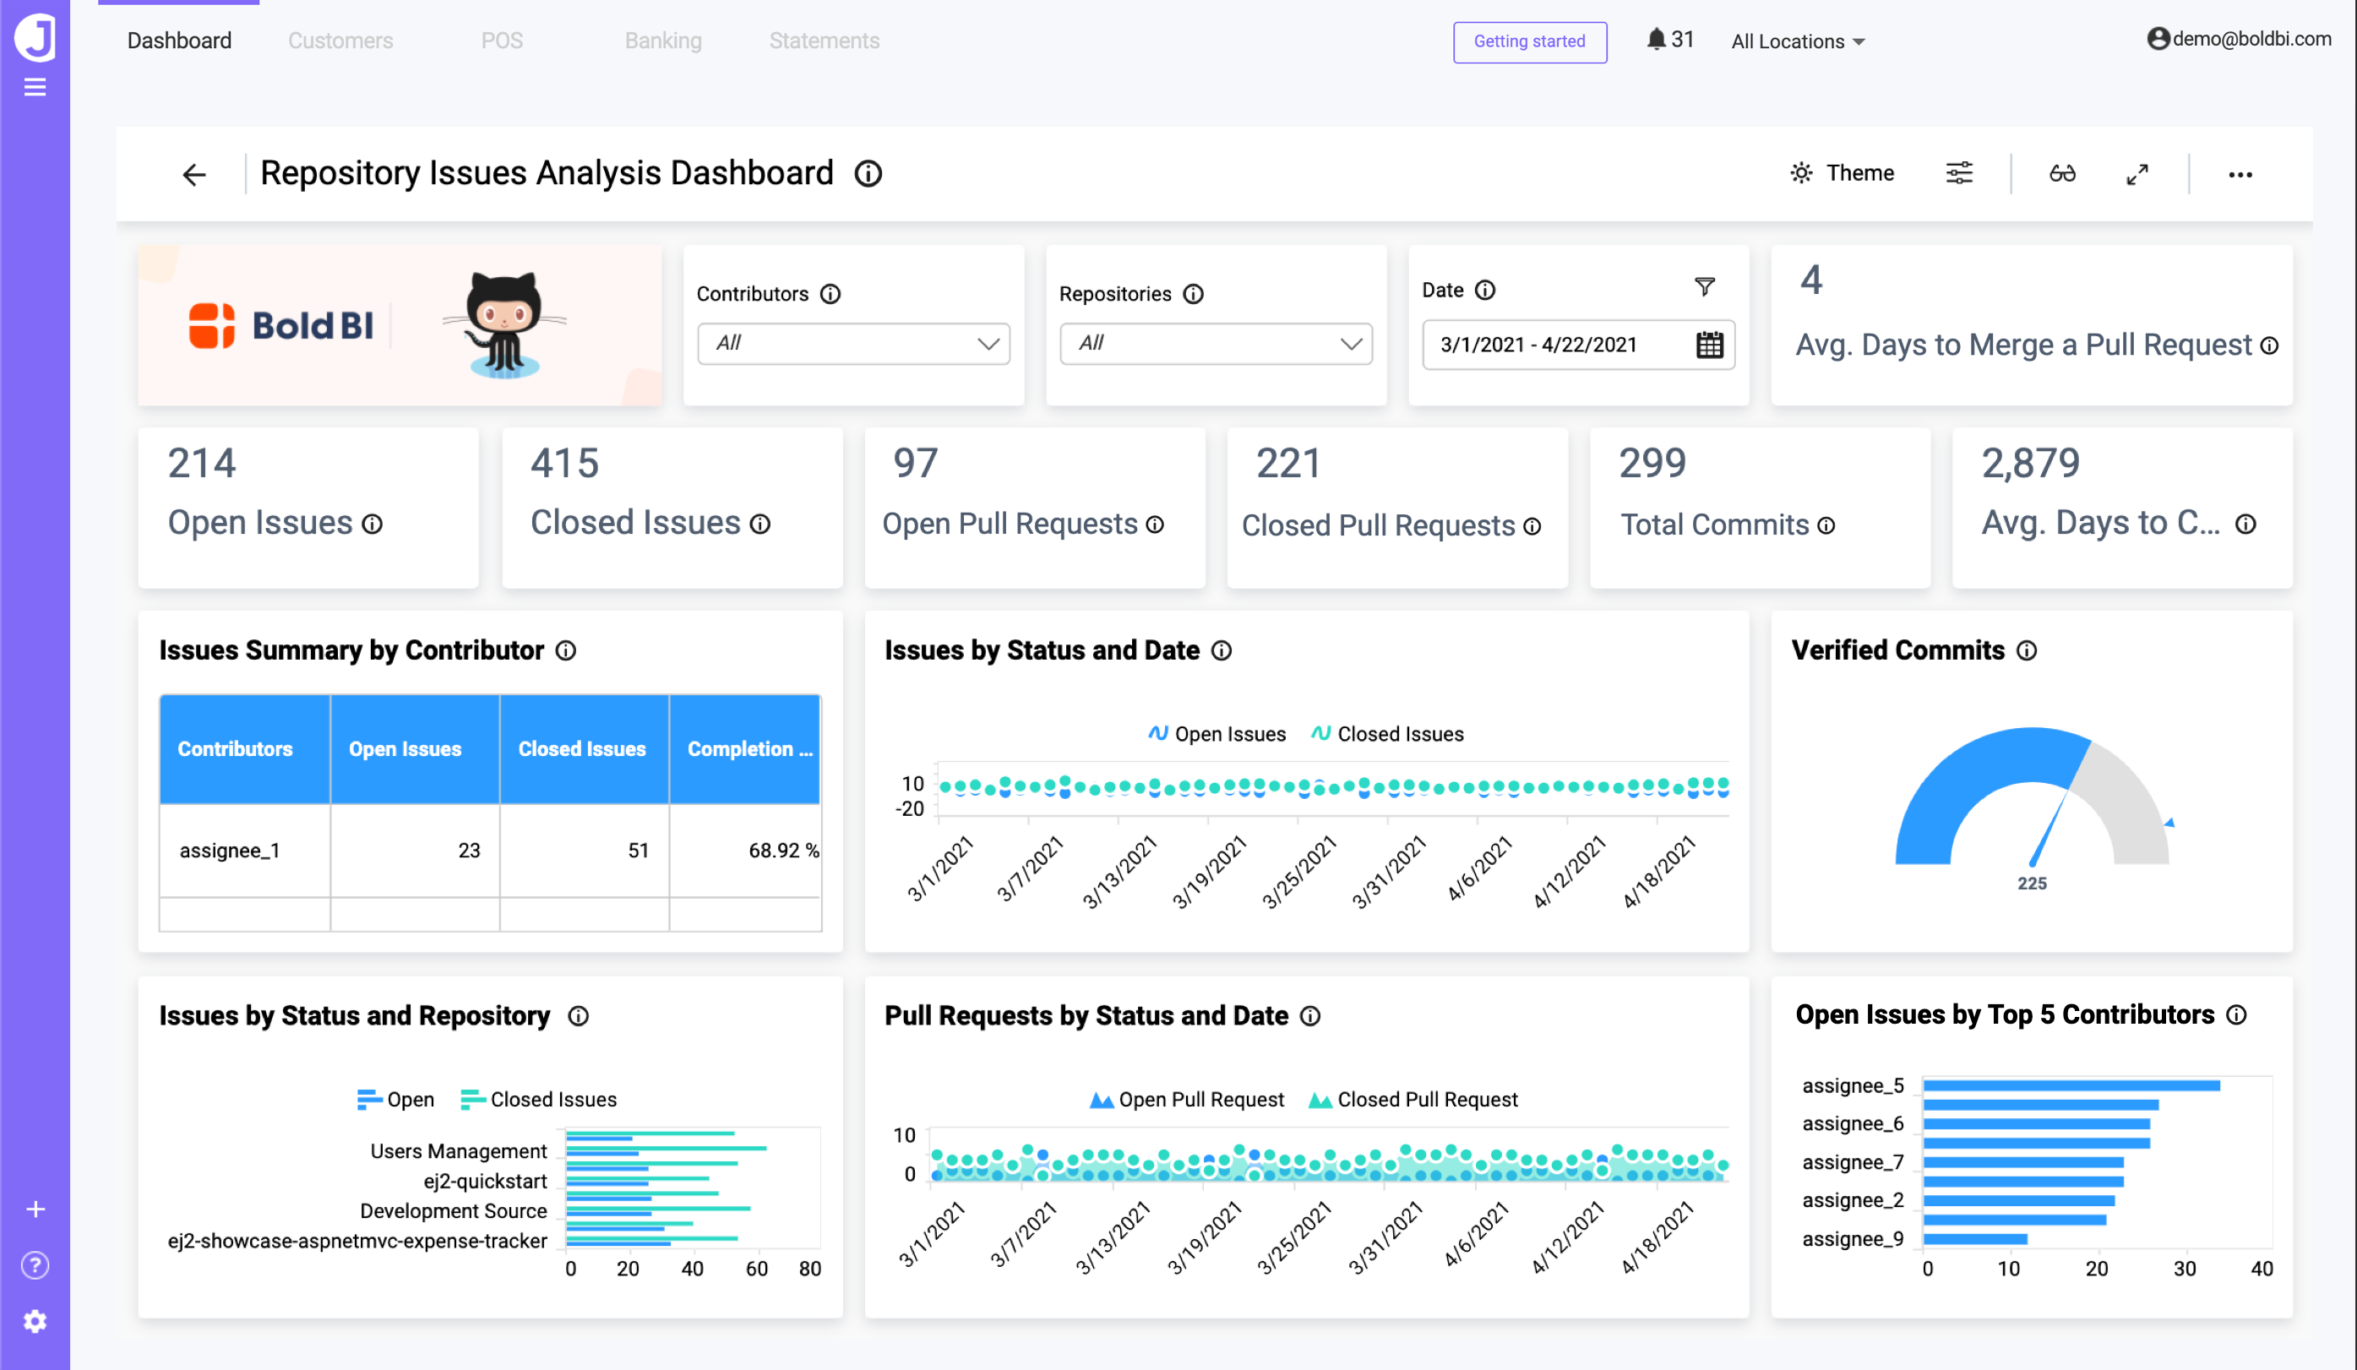Open the demo@boldbi.com account menu

[x=2239, y=40]
